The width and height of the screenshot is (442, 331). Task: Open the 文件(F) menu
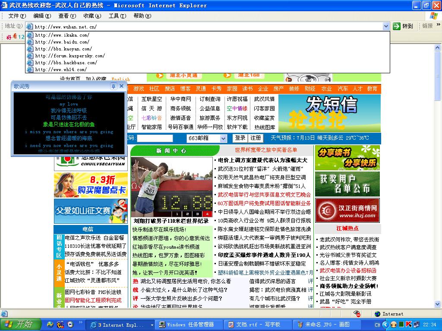[17, 16]
